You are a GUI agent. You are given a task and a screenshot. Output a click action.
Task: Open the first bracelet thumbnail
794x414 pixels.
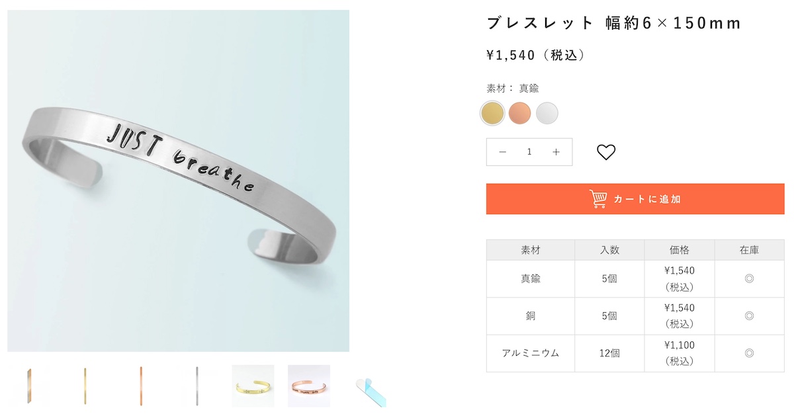point(29,386)
